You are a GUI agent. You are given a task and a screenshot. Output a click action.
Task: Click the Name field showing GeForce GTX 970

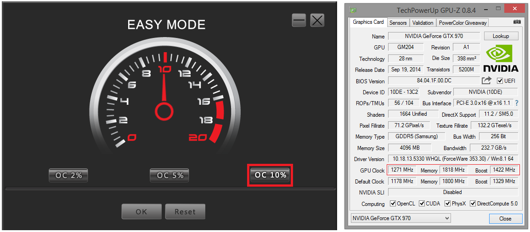coord(434,36)
